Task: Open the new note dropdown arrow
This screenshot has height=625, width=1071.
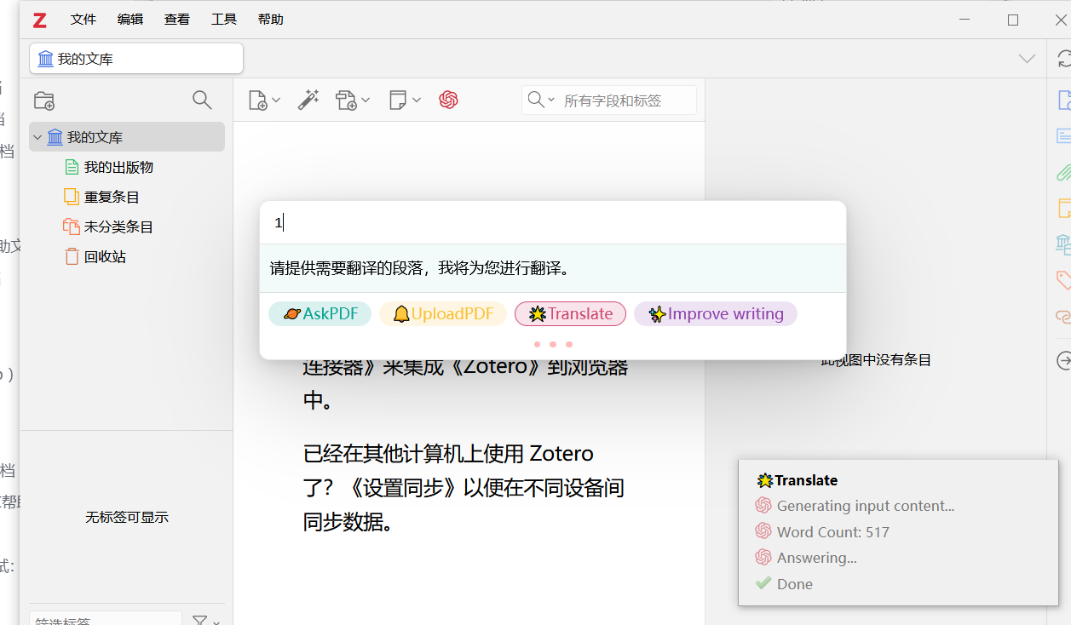Action: point(417,100)
